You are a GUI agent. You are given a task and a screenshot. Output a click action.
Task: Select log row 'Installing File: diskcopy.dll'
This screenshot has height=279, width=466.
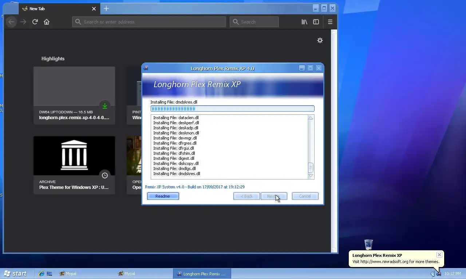coord(176,163)
